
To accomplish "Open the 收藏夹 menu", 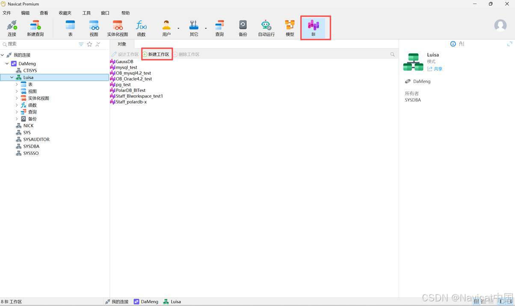I will point(65,13).
